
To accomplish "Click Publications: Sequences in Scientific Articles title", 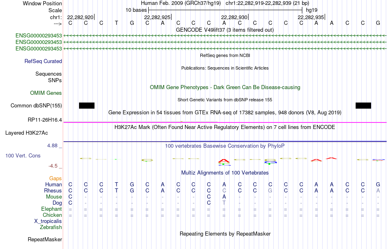I will 225,68.
